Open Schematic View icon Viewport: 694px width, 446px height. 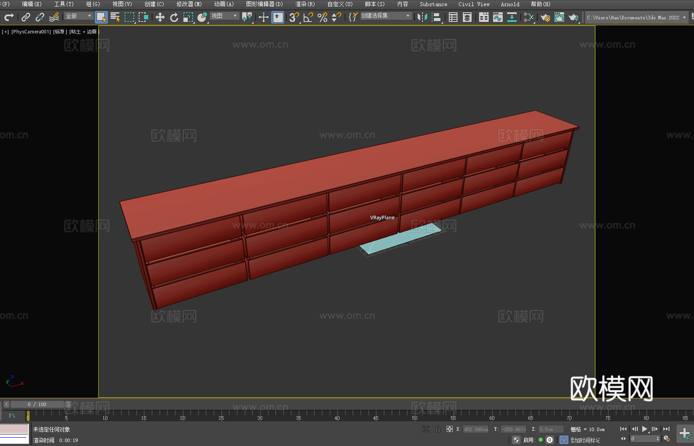(x=512, y=17)
